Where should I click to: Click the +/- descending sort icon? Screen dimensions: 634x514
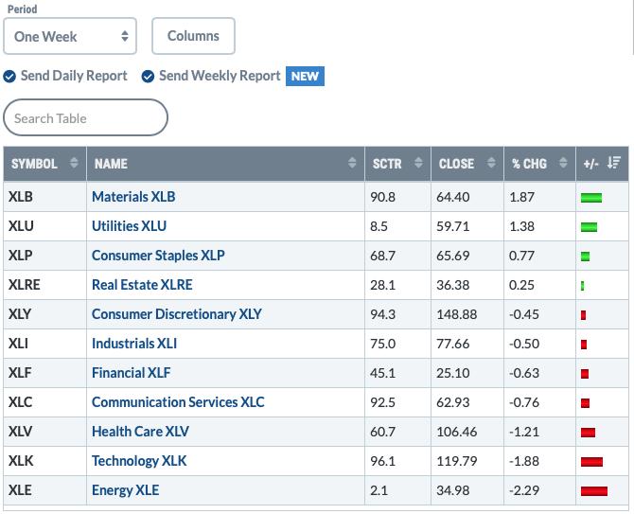(613, 163)
